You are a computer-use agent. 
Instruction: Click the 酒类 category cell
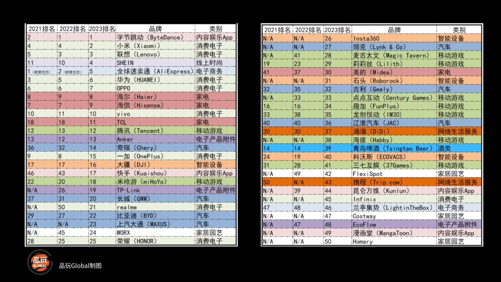click(459, 148)
